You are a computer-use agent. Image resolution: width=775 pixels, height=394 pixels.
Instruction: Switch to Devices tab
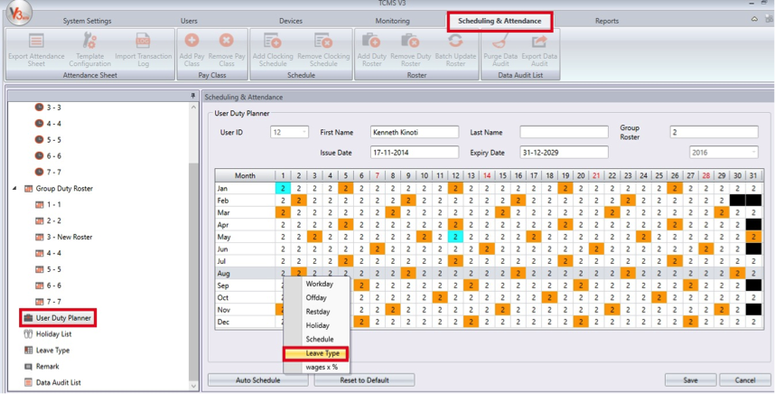291,21
